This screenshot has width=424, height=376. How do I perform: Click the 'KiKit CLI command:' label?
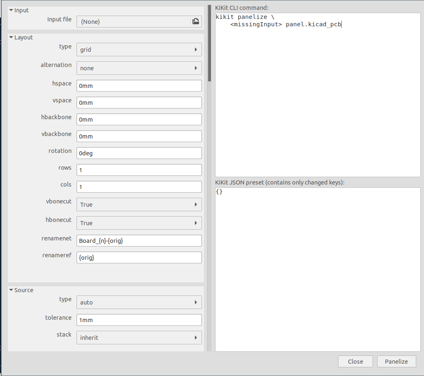(242, 8)
